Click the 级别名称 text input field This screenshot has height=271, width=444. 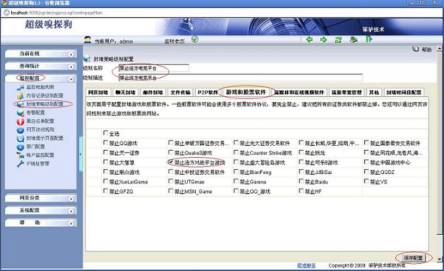[153, 68]
